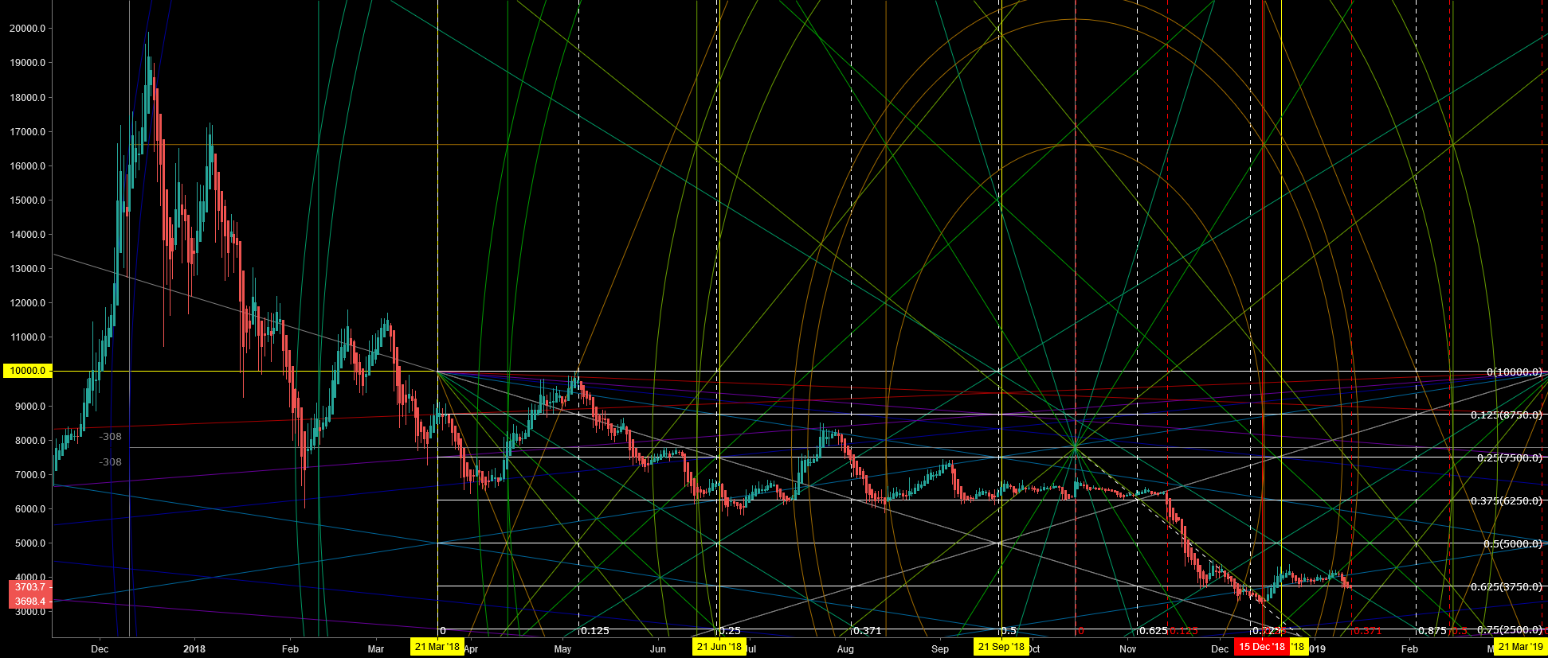Click the 0(10000.0) level label

[1514, 372]
